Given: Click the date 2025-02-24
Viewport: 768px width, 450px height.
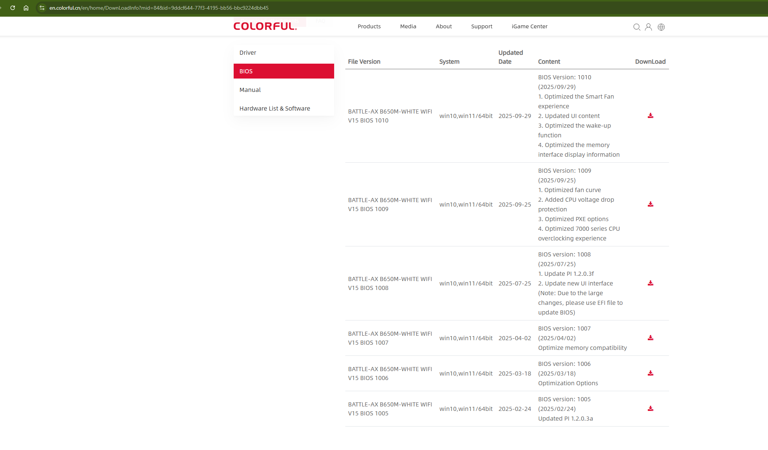Looking at the screenshot, I should (x=515, y=409).
